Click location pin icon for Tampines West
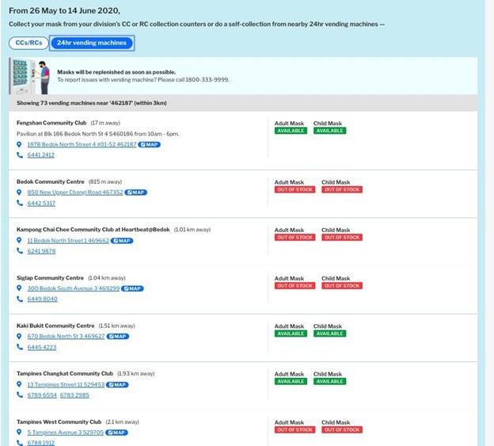This screenshot has width=494, height=446. click(x=19, y=432)
